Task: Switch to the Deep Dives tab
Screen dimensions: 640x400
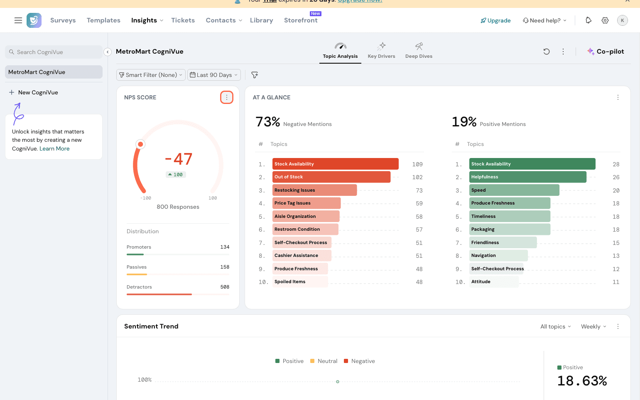Action: [419, 51]
